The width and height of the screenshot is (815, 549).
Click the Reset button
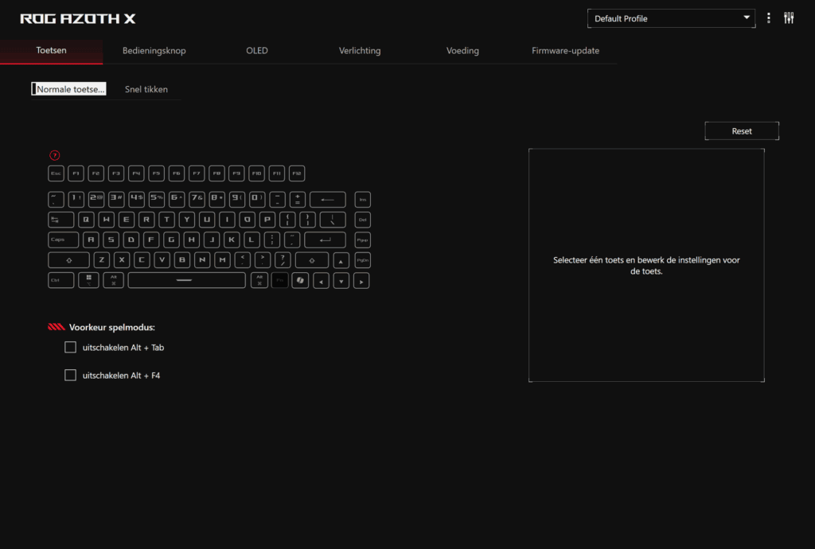coord(742,131)
